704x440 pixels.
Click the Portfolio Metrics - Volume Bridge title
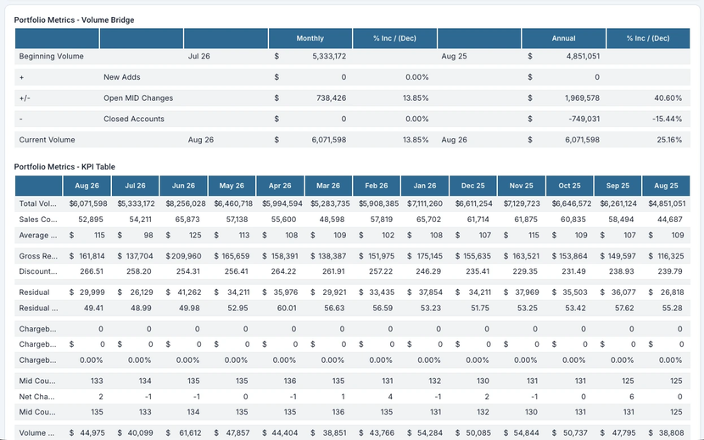point(74,19)
